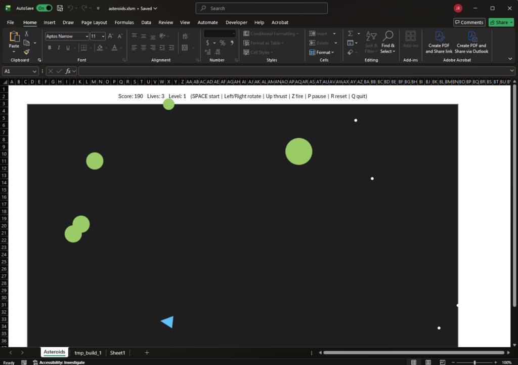This screenshot has width=518, height=365.
Task: Click the percent style icon
Action: (223, 43)
